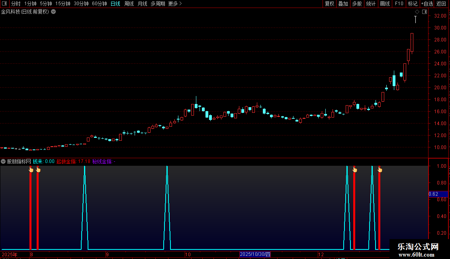Click the month 10 label on time axis
Viewport: 450px width, 259px height.
(x=188, y=254)
